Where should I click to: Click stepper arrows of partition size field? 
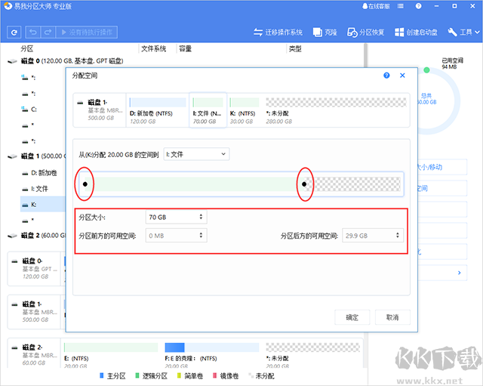[x=201, y=217]
